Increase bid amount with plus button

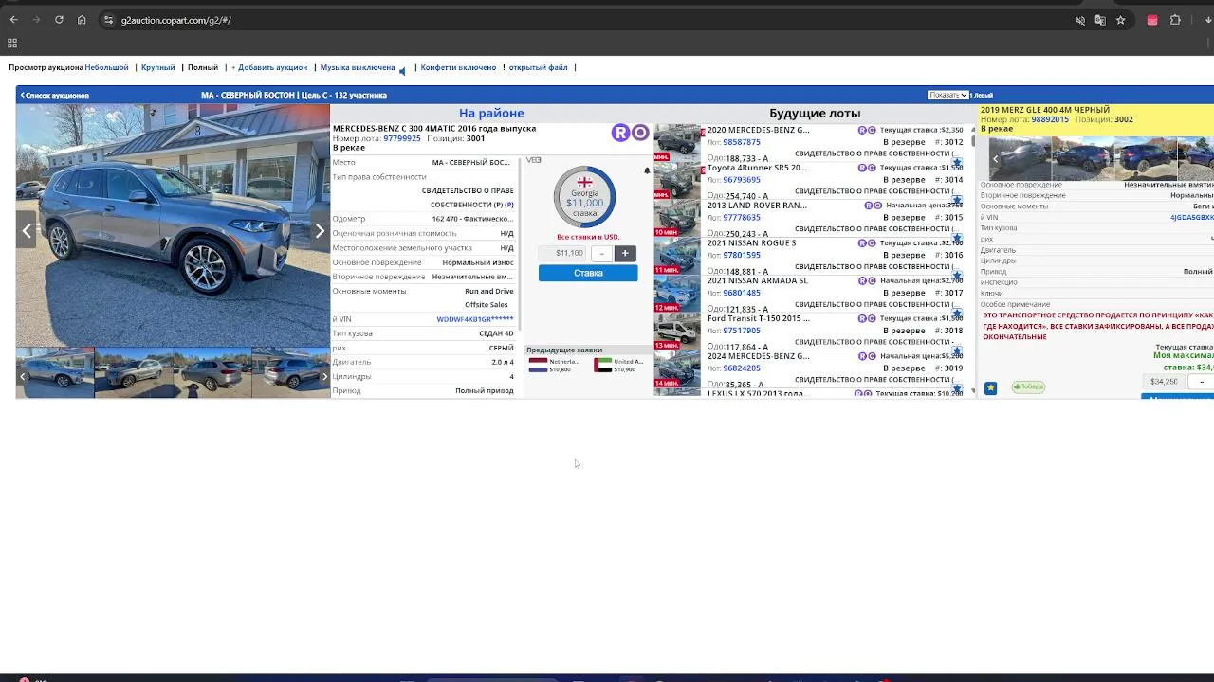(625, 253)
